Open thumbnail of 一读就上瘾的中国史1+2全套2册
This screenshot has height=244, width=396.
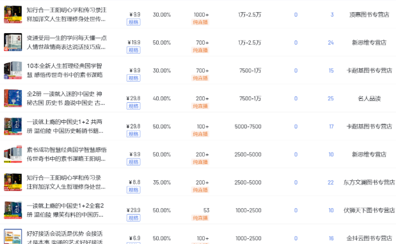point(13,210)
